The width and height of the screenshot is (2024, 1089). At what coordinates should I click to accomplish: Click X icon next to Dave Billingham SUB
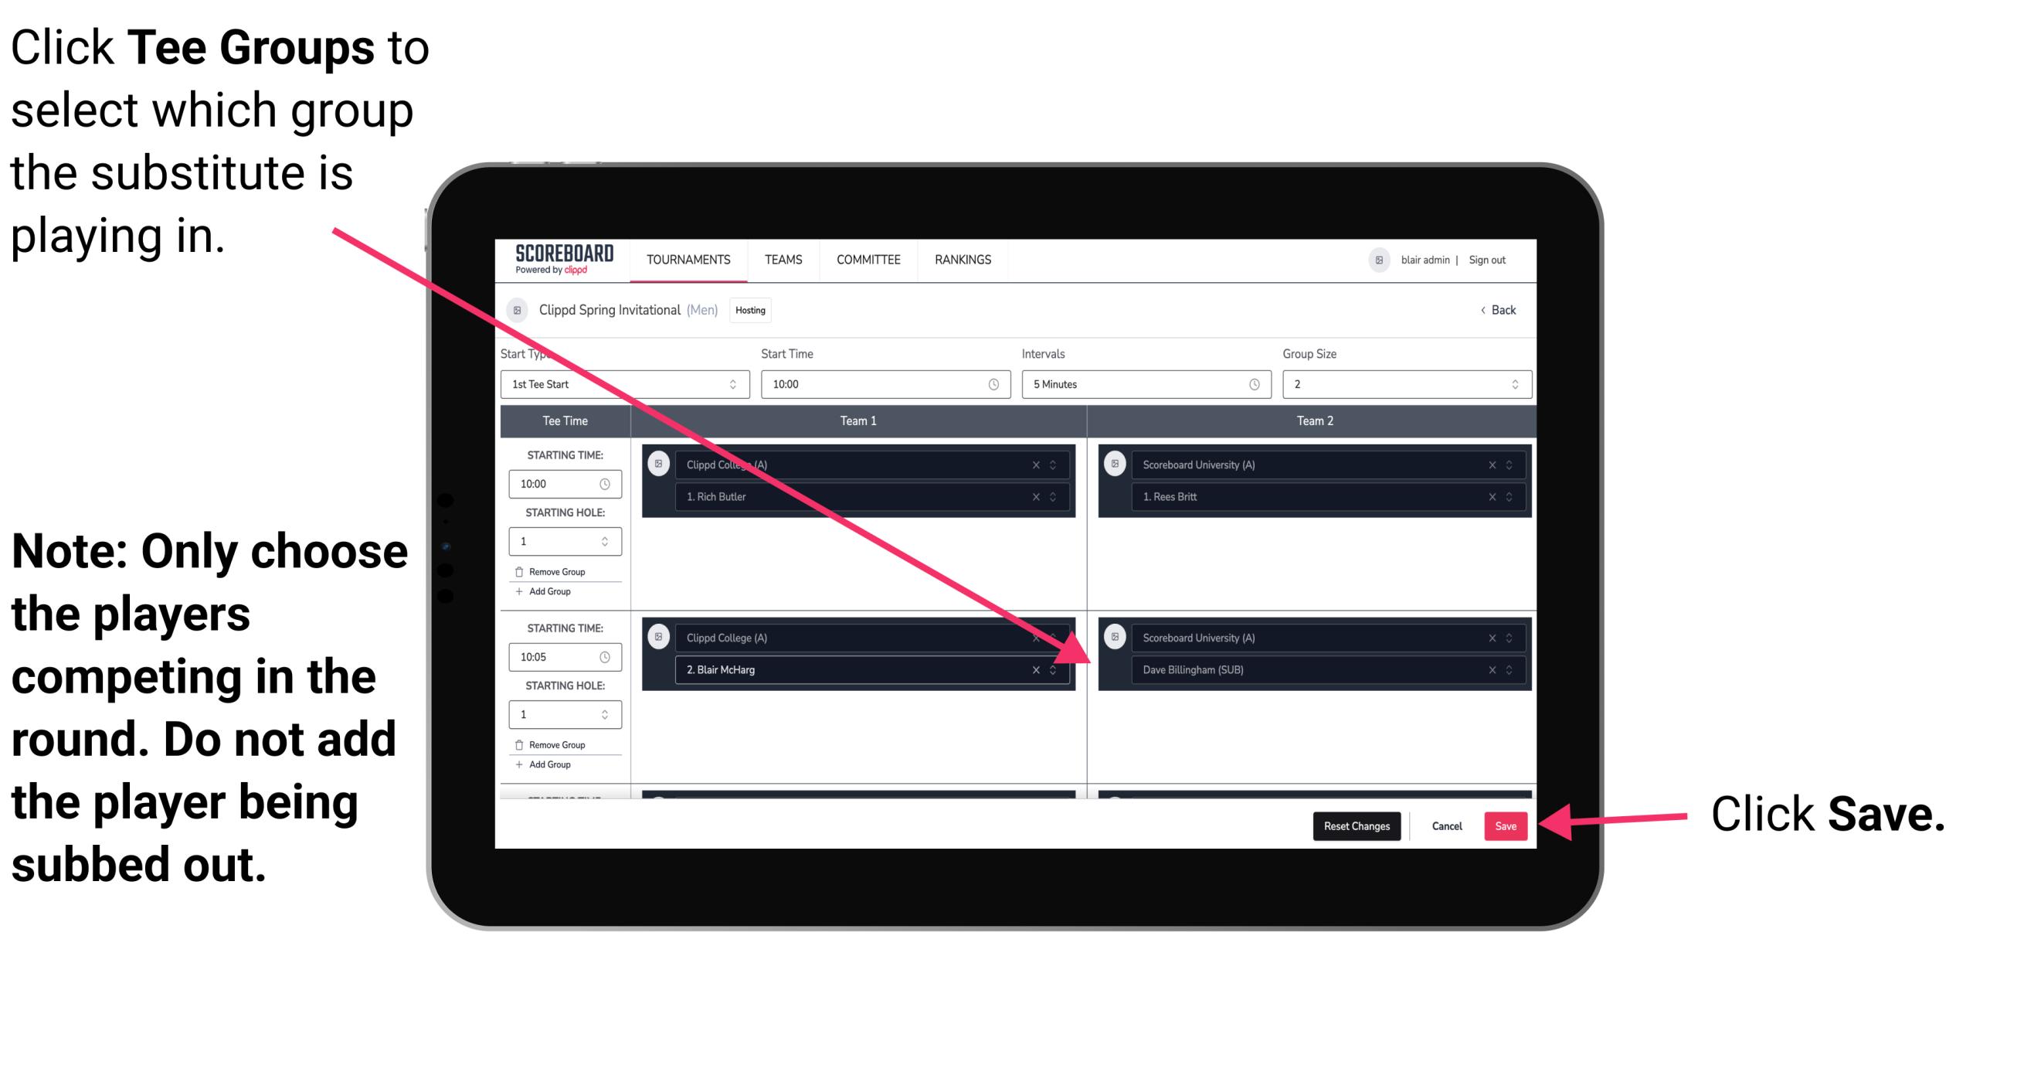(1492, 669)
